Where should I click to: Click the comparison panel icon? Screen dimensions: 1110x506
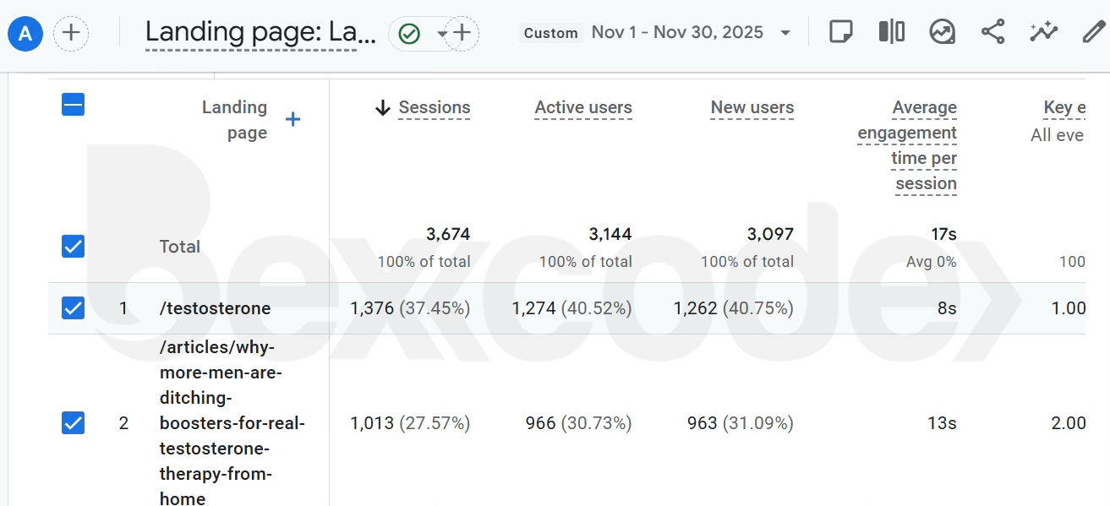tap(891, 31)
